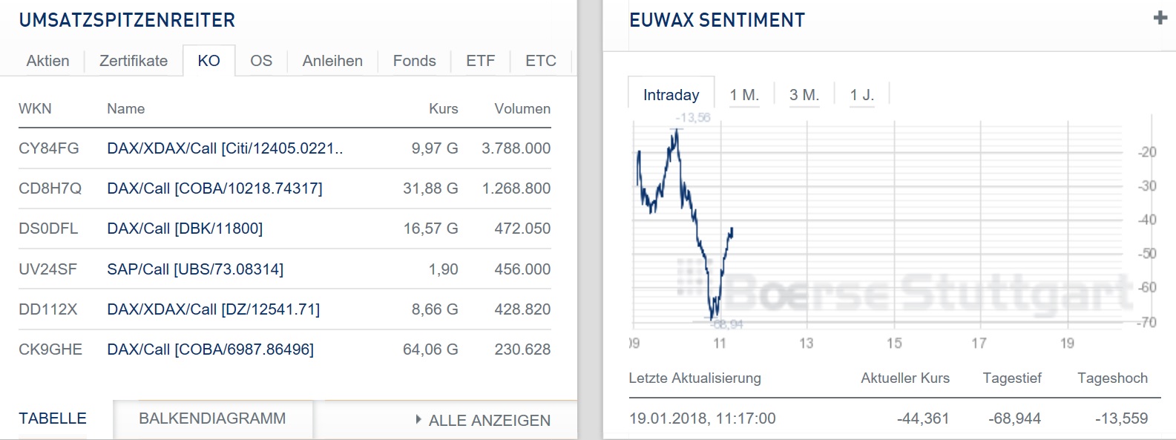Open WKN CY84FG details
Screen dimensions: 1176x440
[49, 148]
